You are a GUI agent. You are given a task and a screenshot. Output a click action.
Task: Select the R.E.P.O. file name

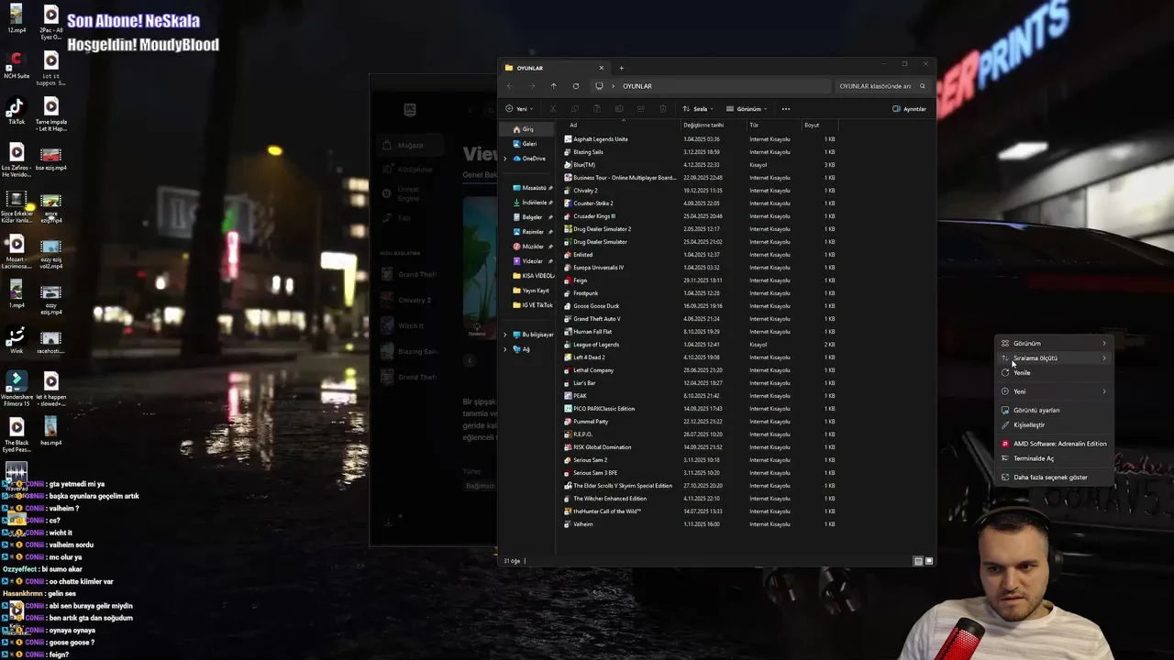583,434
